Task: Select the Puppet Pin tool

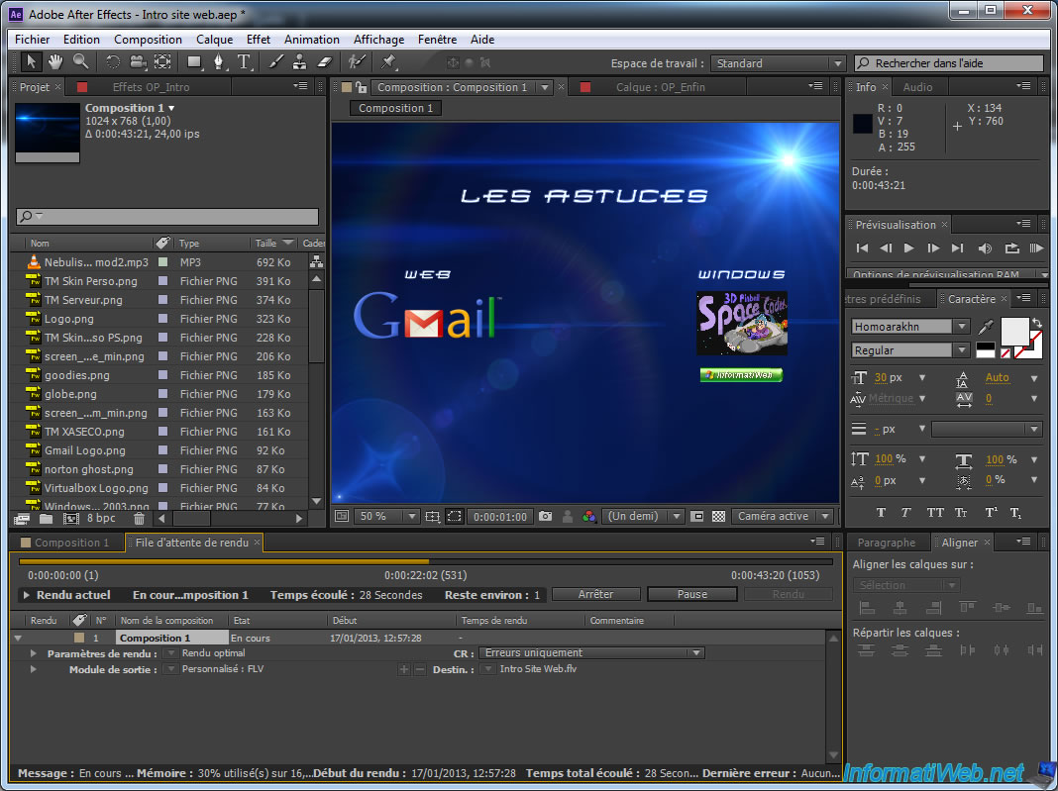Action: [x=388, y=62]
